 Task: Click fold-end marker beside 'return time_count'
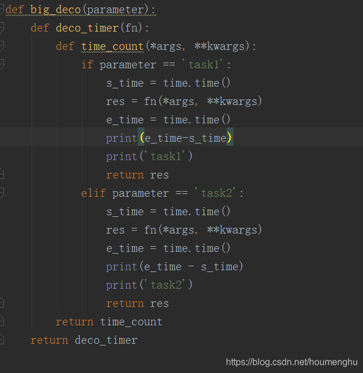(2, 321)
